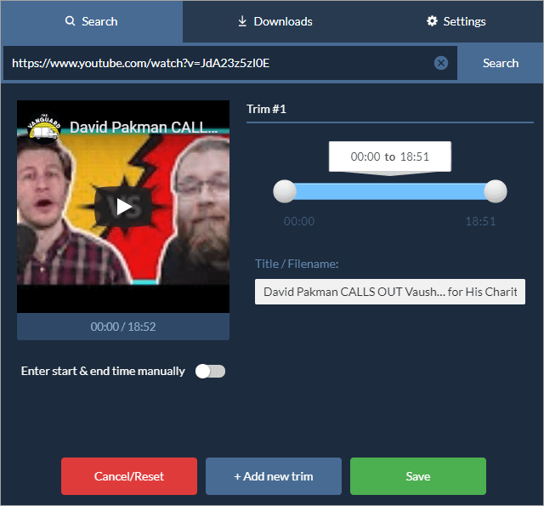Click the trim start slider handle
Screen dimensions: 544x506
[x=285, y=191]
